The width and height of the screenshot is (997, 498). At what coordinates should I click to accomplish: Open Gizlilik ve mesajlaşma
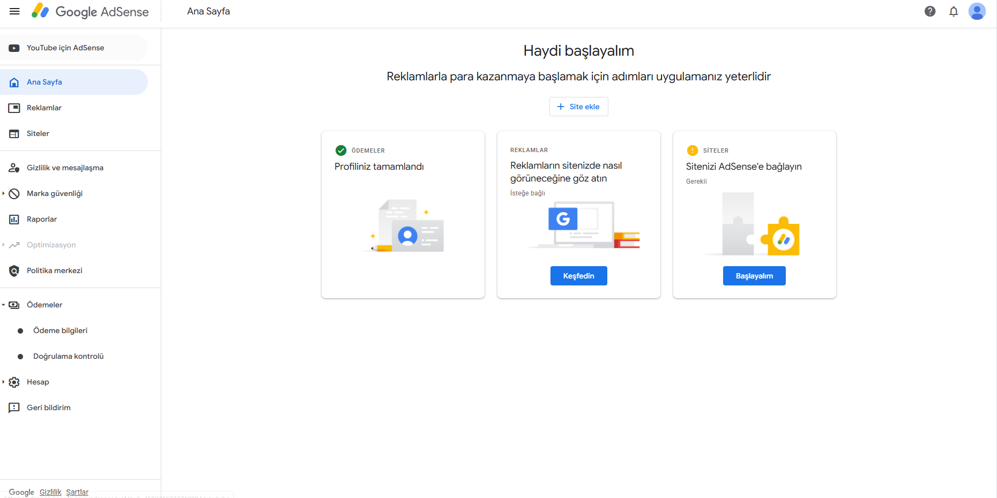tap(74, 168)
